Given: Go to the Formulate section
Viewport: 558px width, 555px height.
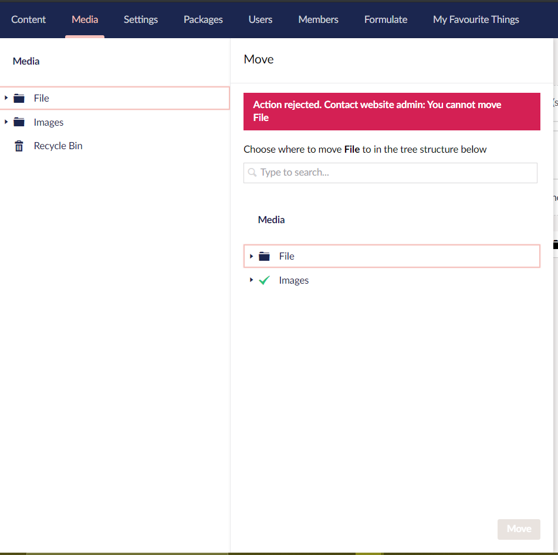Looking at the screenshot, I should [385, 19].
